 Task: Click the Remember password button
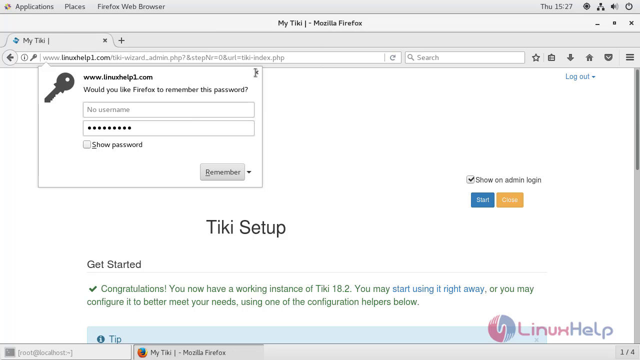tap(222, 172)
